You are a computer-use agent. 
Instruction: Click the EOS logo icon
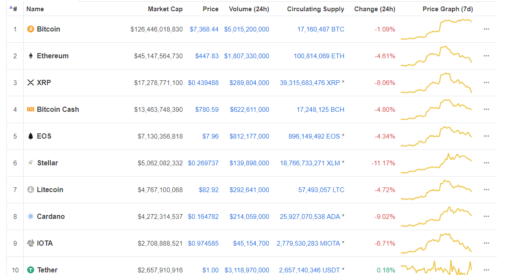[x=30, y=136]
